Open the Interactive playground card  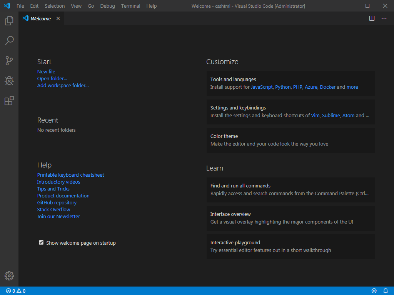coord(290,247)
